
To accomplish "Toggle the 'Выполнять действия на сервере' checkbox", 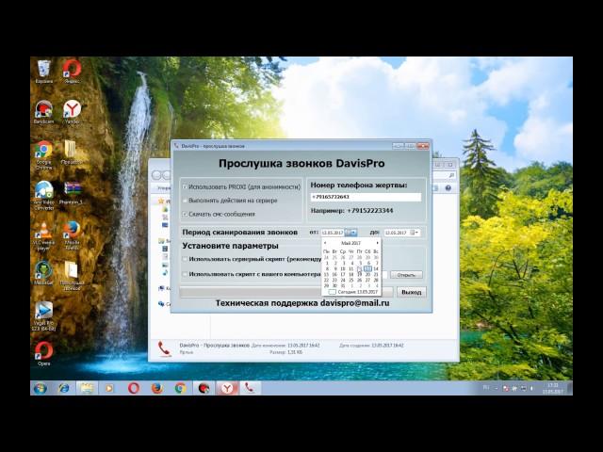I will click(185, 201).
